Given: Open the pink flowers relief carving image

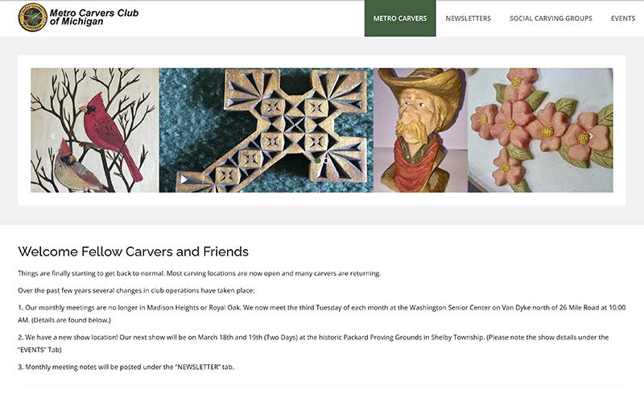Looking at the screenshot, I should click(x=539, y=129).
